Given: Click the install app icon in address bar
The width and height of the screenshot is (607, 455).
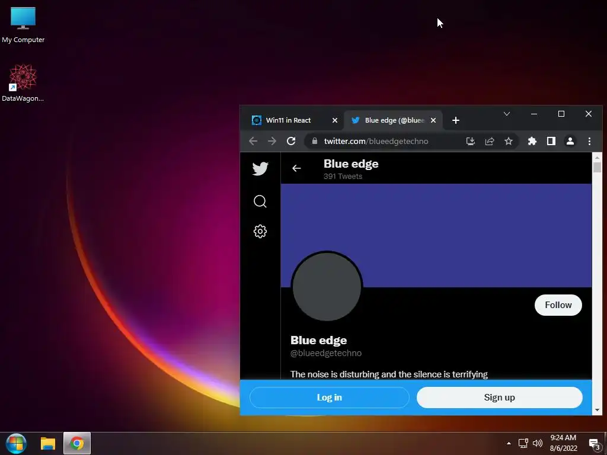Looking at the screenshot, I should pyautogui.click(x=470, y=141).
